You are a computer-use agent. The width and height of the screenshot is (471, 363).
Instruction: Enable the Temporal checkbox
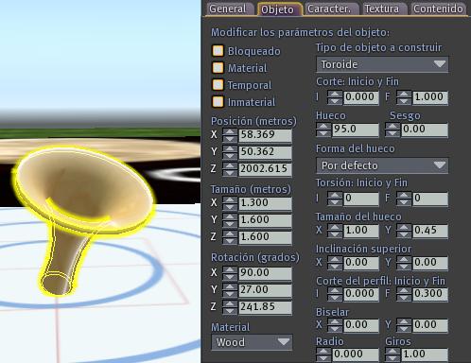point(218,84)
